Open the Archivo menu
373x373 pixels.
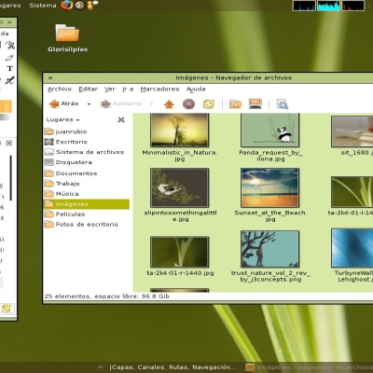click(60, 90)
